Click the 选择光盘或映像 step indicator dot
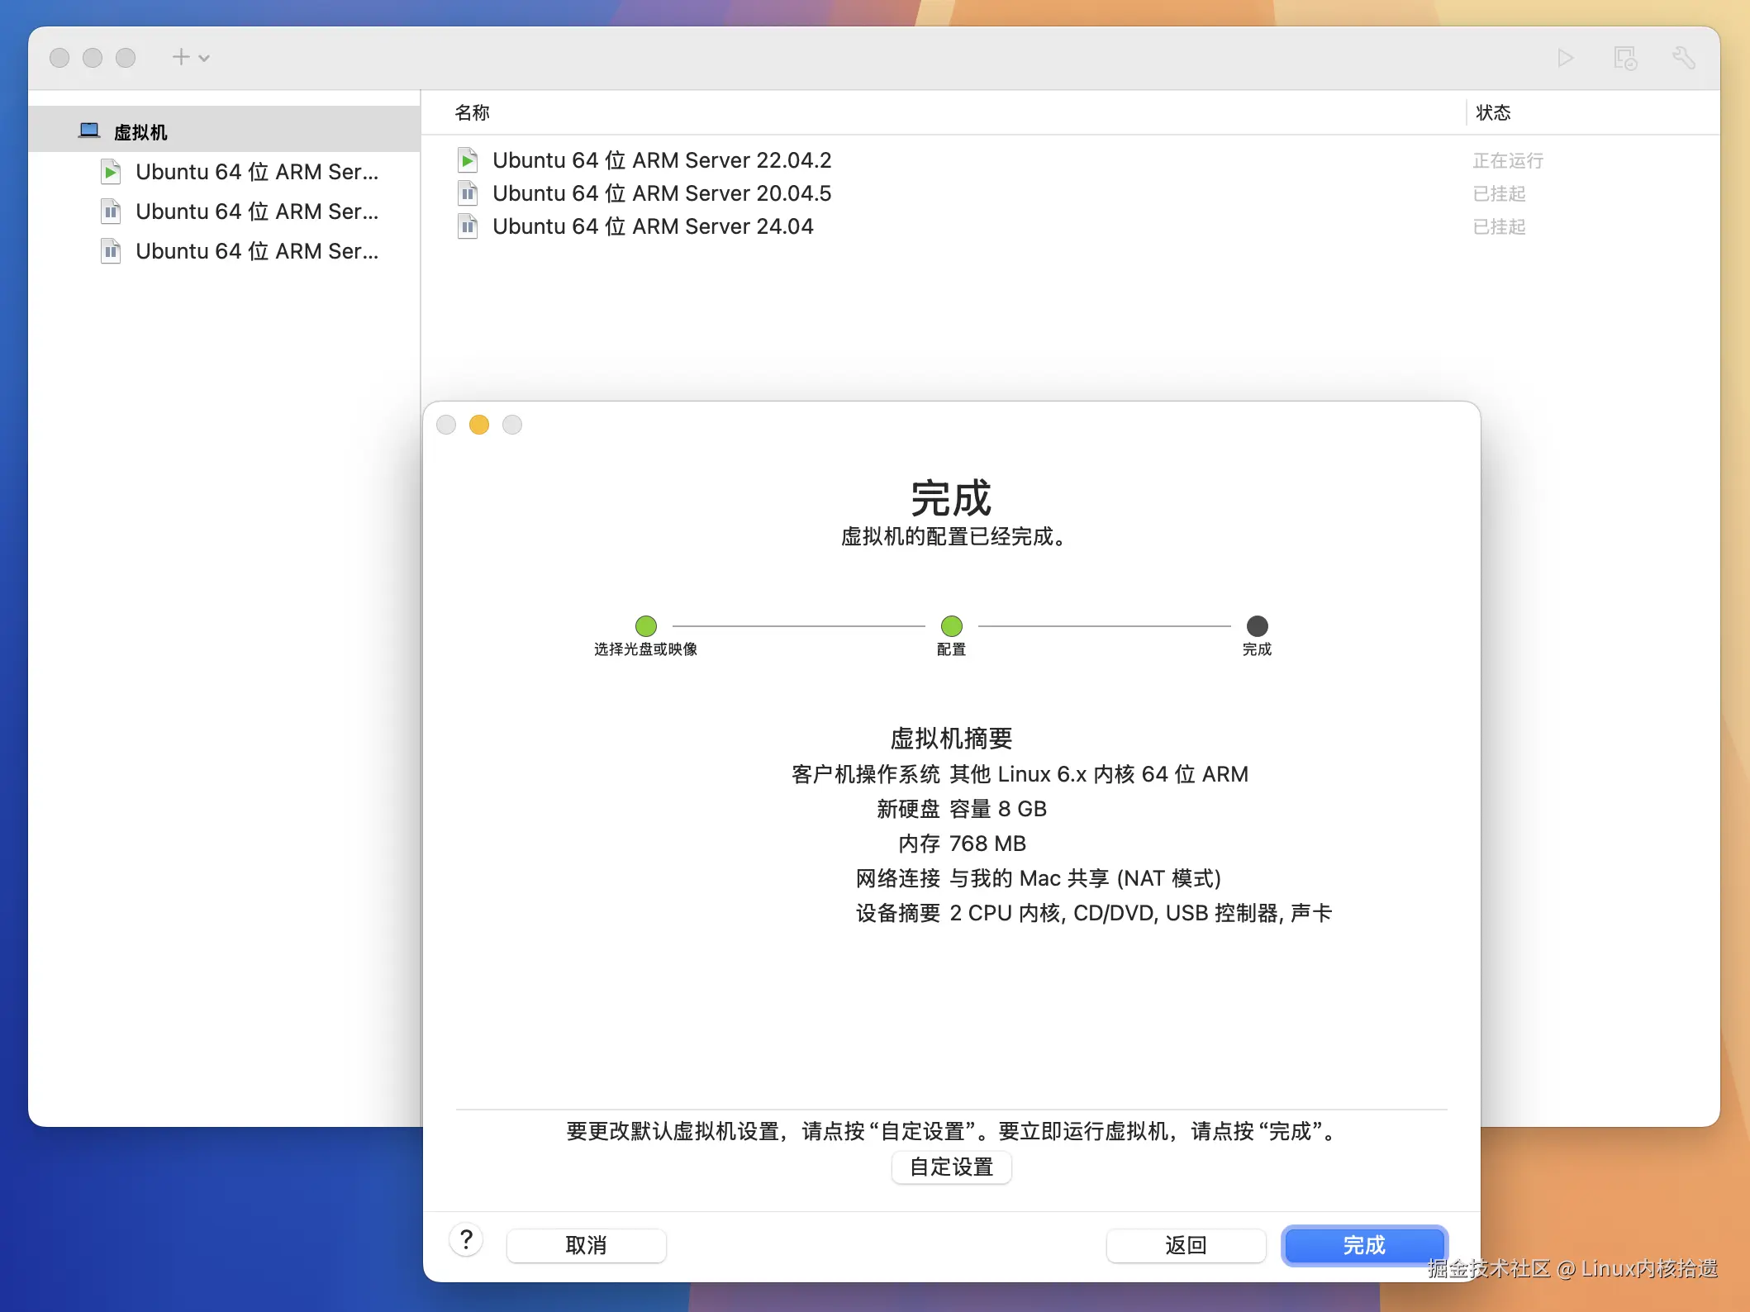 (645, 626)
